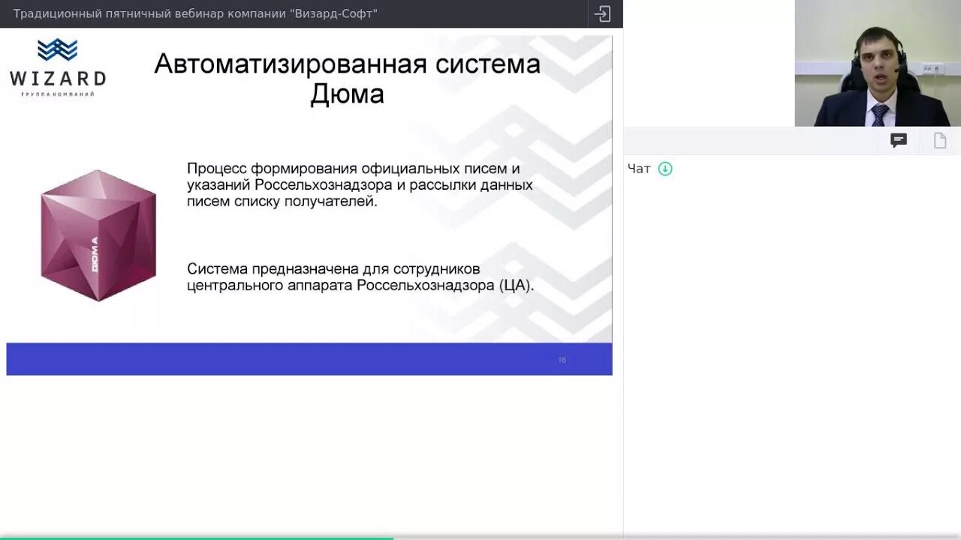Click the presenter webcam video
This screenshot has width=961, height=540.
click(x=878, y=63)
